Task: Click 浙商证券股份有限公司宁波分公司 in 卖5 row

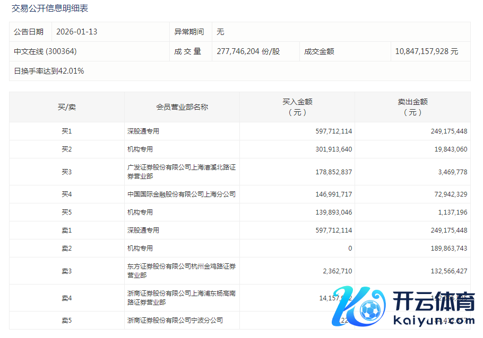Action: pyautogui.click(x=175, y=320)
